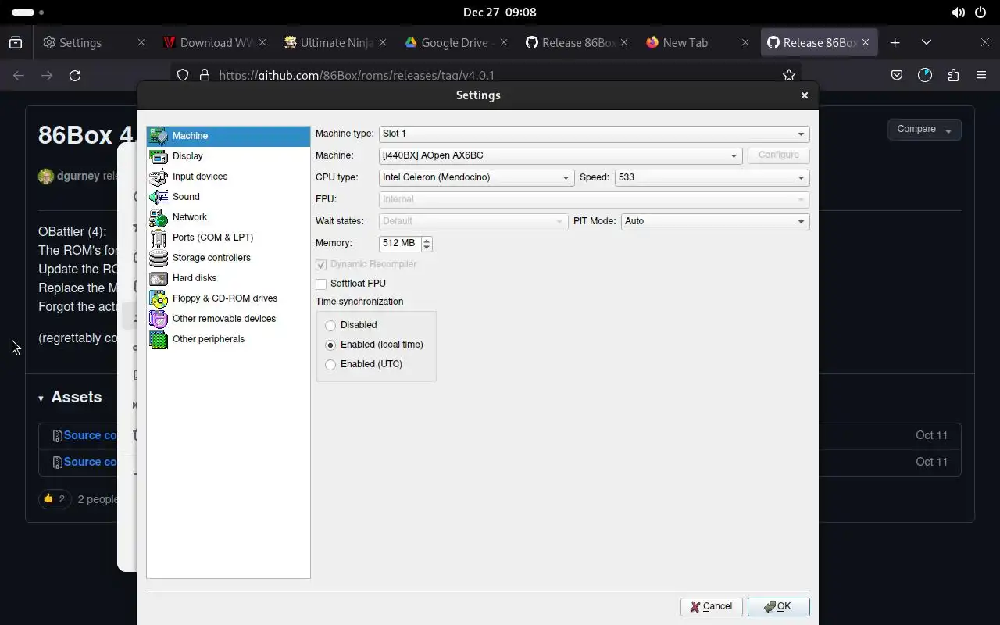Open the Compare dropdown on GitHub page
This screenshot has width=1000, height=625.
tap(923, 130)
